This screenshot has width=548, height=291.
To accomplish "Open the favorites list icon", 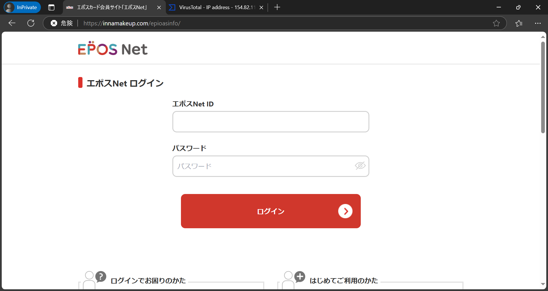I will point(519,23).
